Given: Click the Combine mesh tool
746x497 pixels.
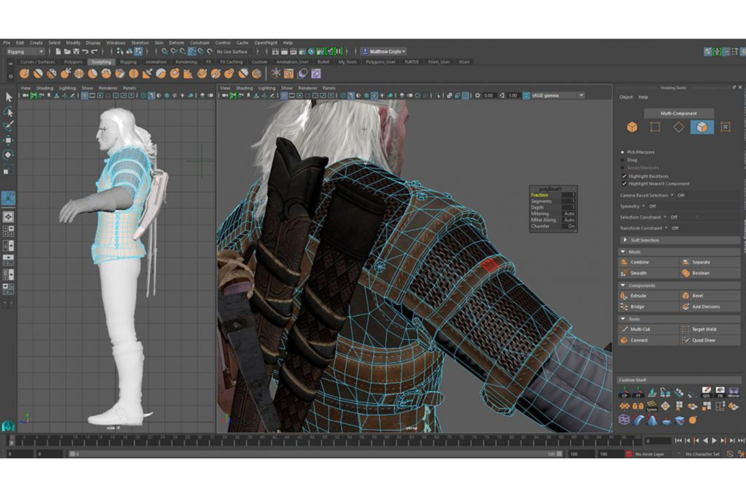Looking at the screenshot, I should coord(648,262).
